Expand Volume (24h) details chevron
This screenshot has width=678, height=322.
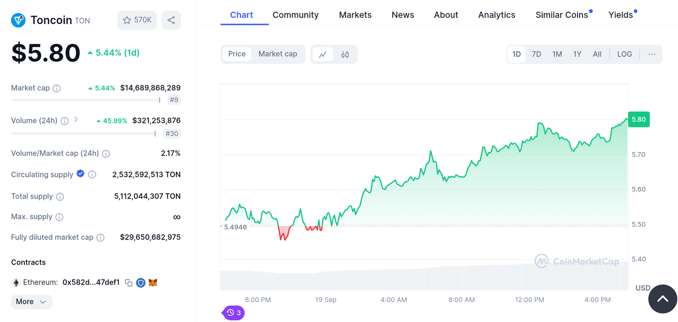pyautogui.click(x=76, y=120)
